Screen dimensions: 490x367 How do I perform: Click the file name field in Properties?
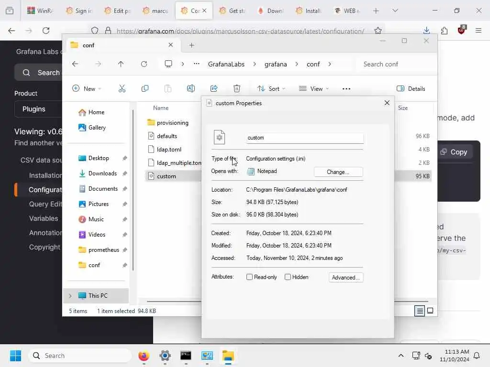305,138
